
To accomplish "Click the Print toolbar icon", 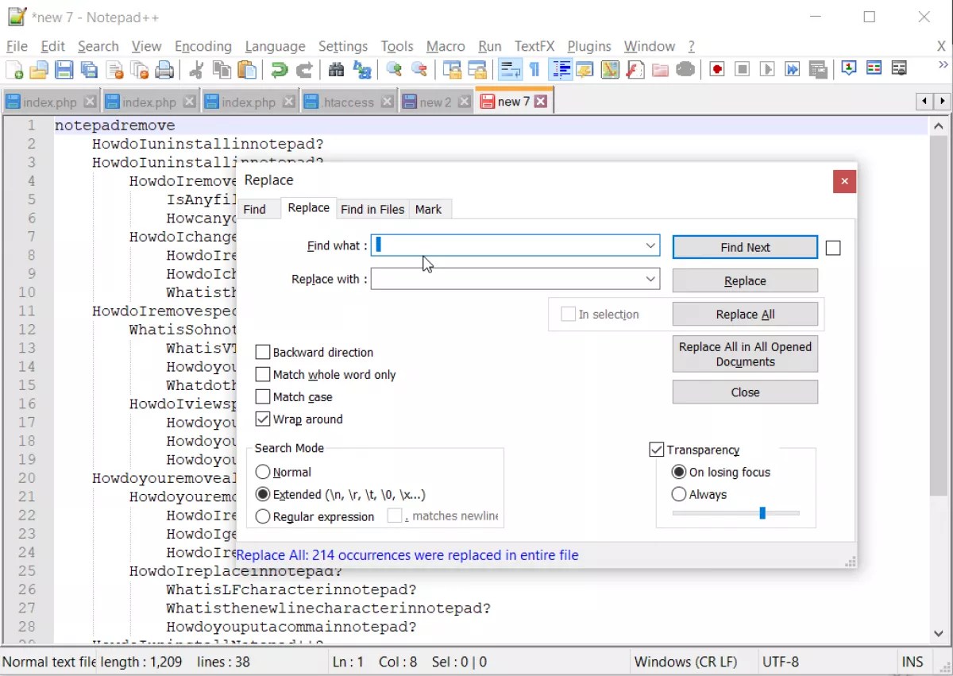I will tap(165, 70).
